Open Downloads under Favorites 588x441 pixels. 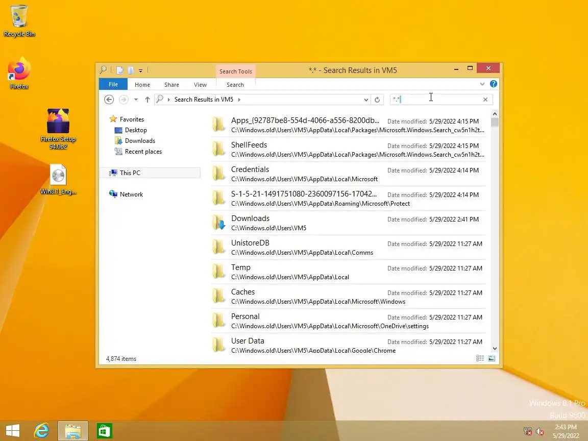(140, 141)
